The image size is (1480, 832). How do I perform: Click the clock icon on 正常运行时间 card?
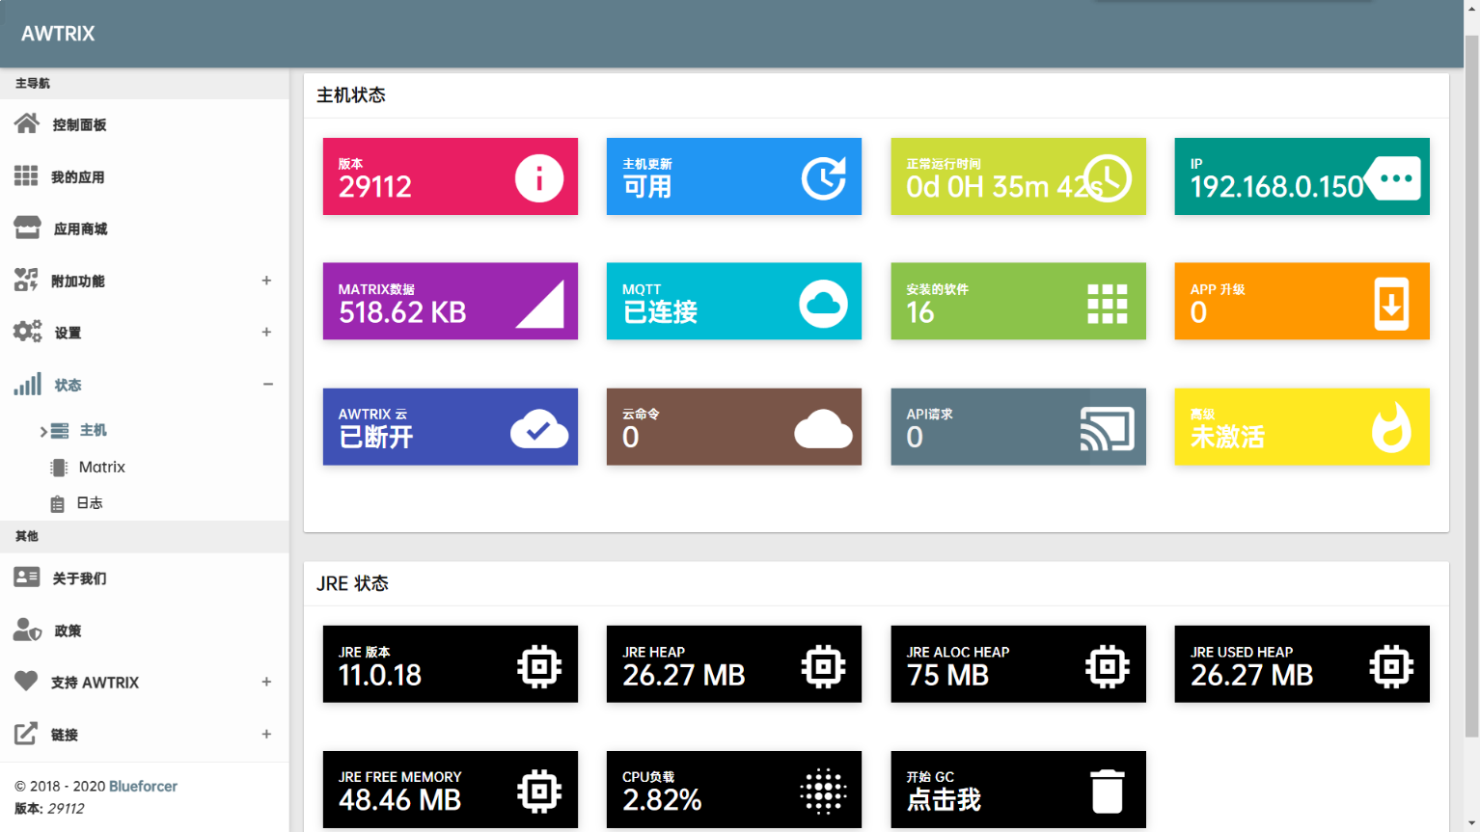(x=1107, y=177)
